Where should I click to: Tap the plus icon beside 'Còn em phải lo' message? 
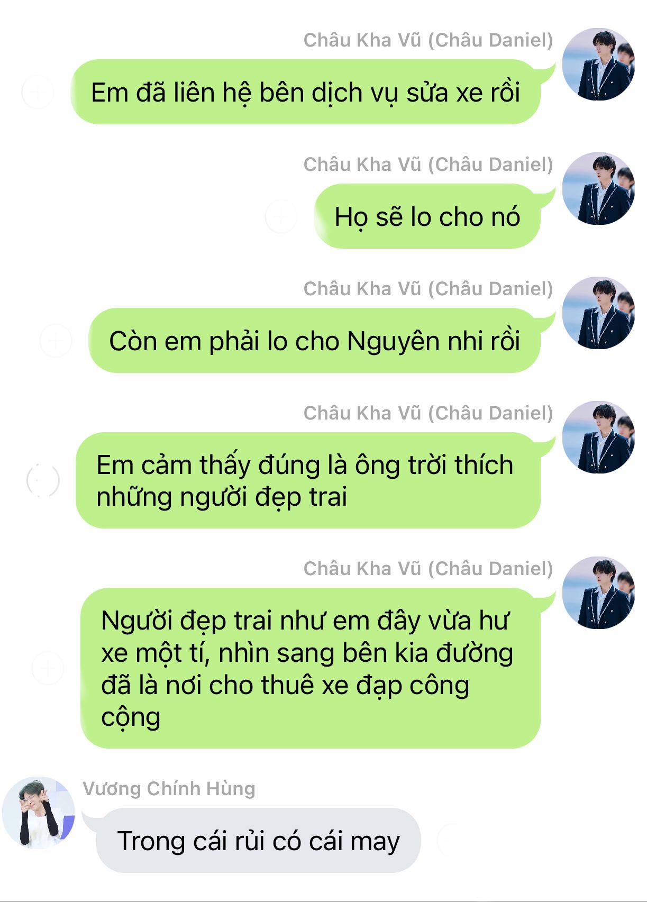[56, 340]
